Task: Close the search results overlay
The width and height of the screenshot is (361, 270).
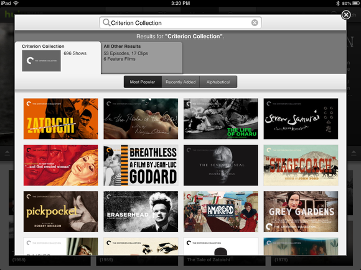Action: click(346, 15)
